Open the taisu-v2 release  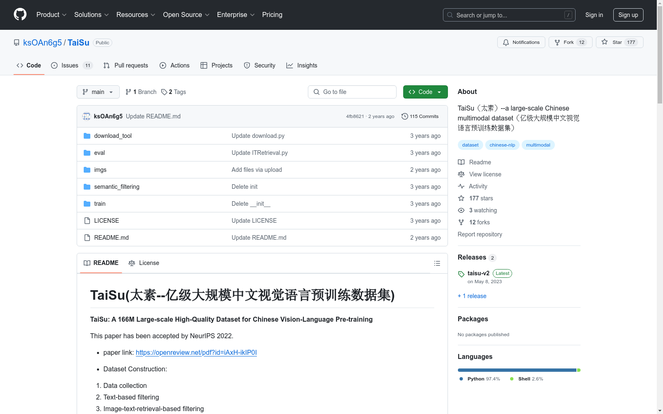click(x=479, y=273)
